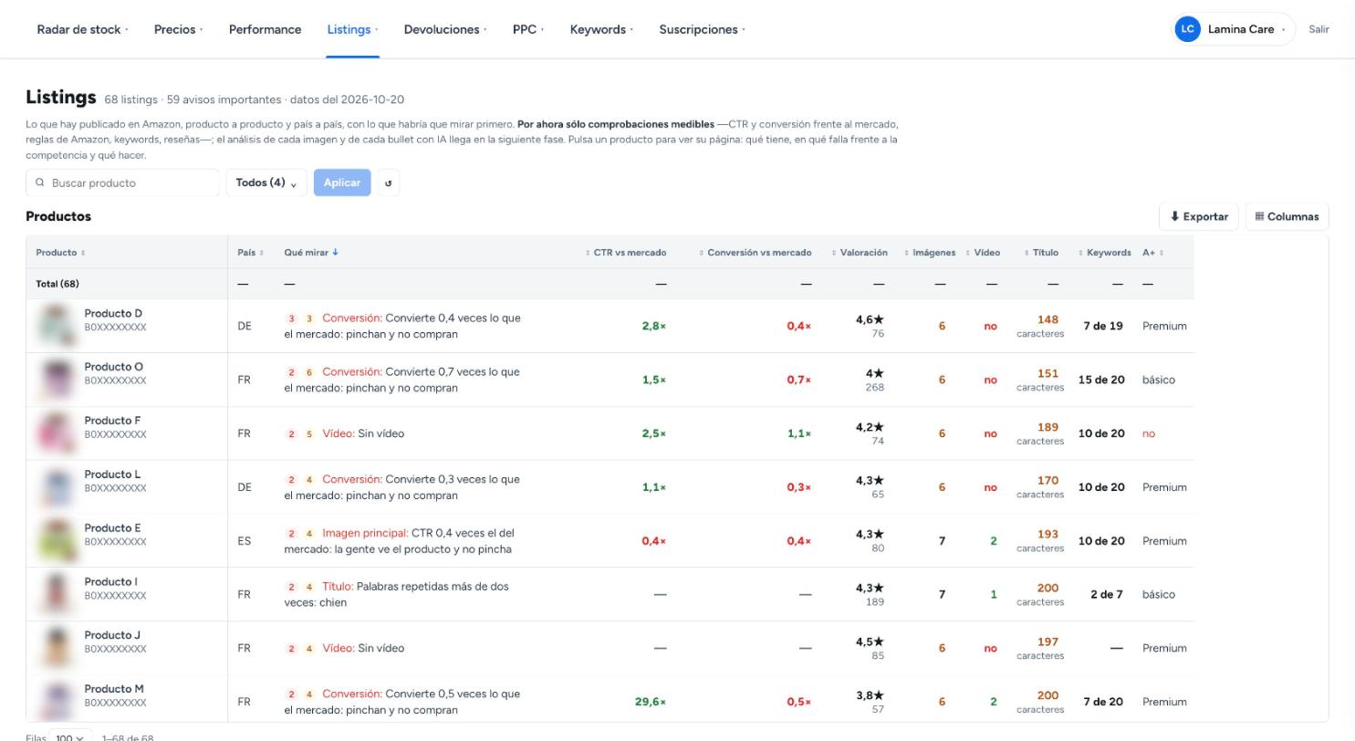Click the Producto M row name
1355x741 pixels.
114,689
